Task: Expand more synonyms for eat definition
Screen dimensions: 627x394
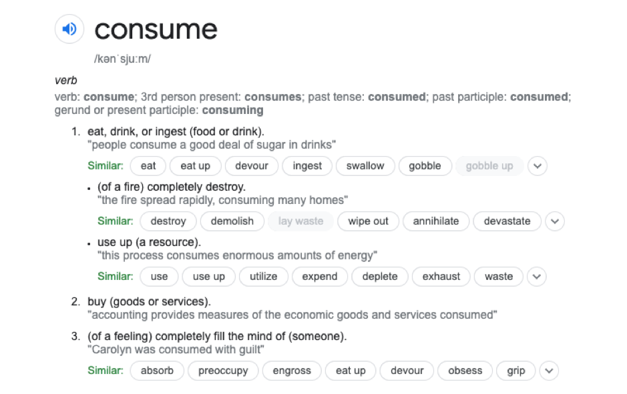Action: point(537,166)
